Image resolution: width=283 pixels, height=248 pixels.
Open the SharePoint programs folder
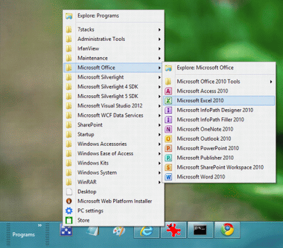[113, 125]
